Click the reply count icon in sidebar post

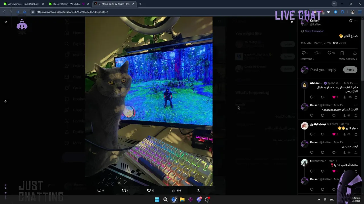pyautogui.click(x=304, y=53)
